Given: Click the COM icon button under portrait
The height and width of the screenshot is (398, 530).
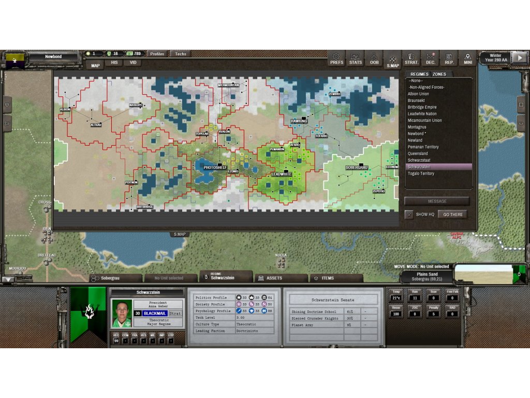Looking at the screenshot, I should [x=125, y=339].
